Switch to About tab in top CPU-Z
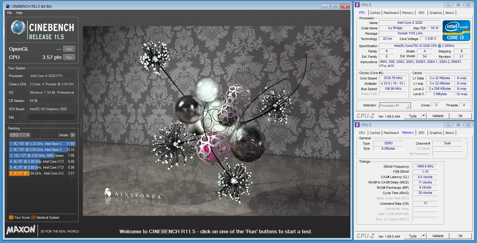Screen dimensions: 477x243 coord(450,13)
